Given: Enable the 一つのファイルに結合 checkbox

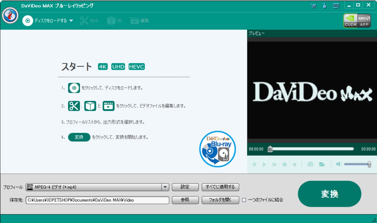Looking at the screenshot, I should (244, 200).
